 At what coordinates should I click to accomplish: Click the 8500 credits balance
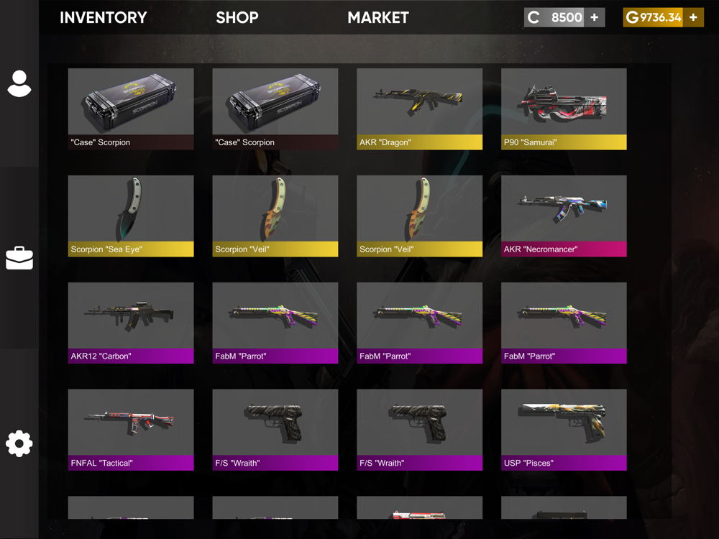coord(567,17)
